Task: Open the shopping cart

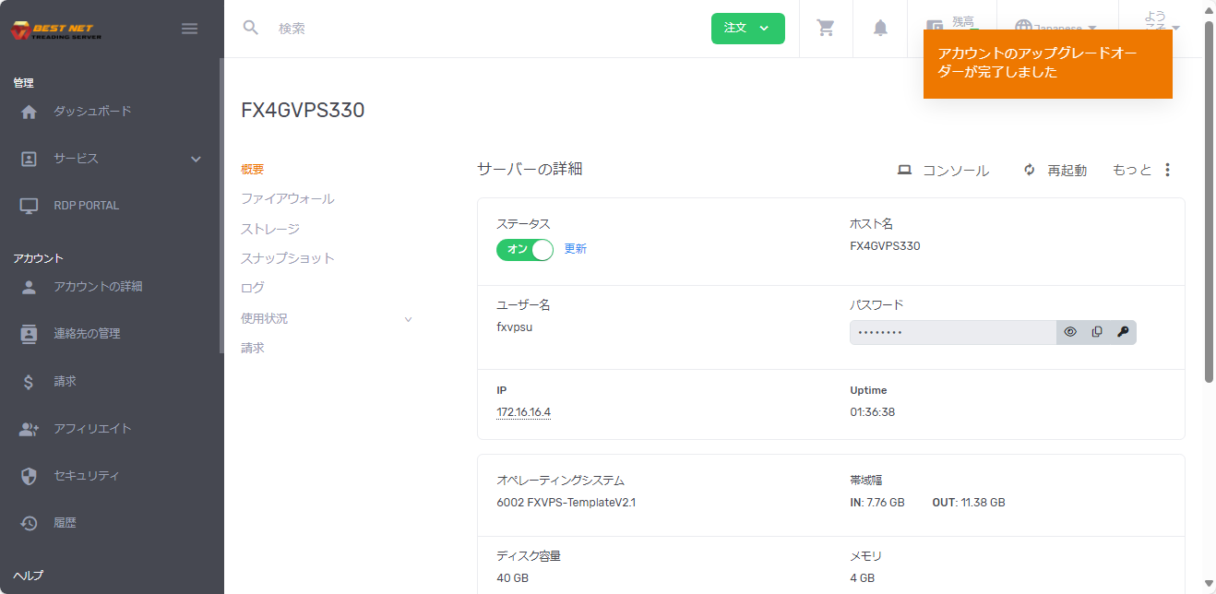Action: click(825, 28)
